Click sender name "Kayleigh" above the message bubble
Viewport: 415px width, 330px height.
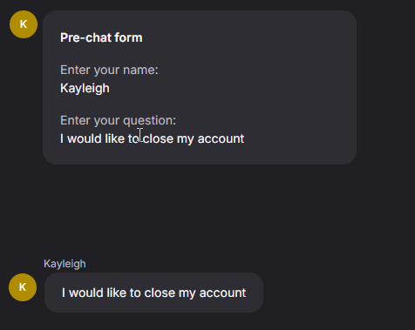click(65, 264)
